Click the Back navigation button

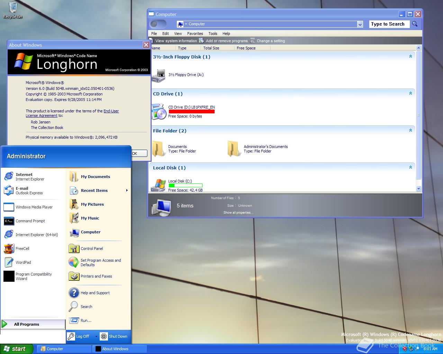pos(154,24)
